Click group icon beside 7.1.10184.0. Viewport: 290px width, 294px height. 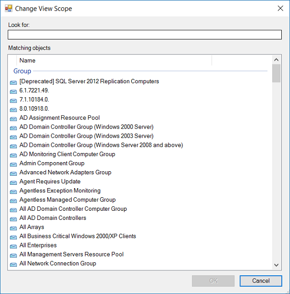pyautogui.click(x=13, y=101)
